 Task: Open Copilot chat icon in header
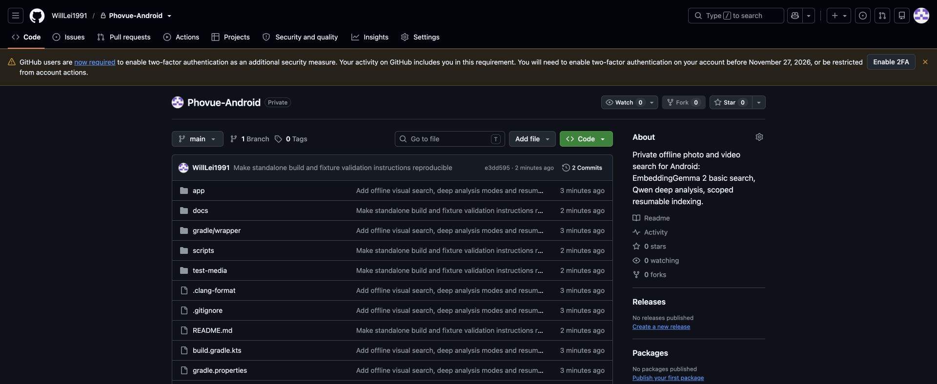pos(795,16)
